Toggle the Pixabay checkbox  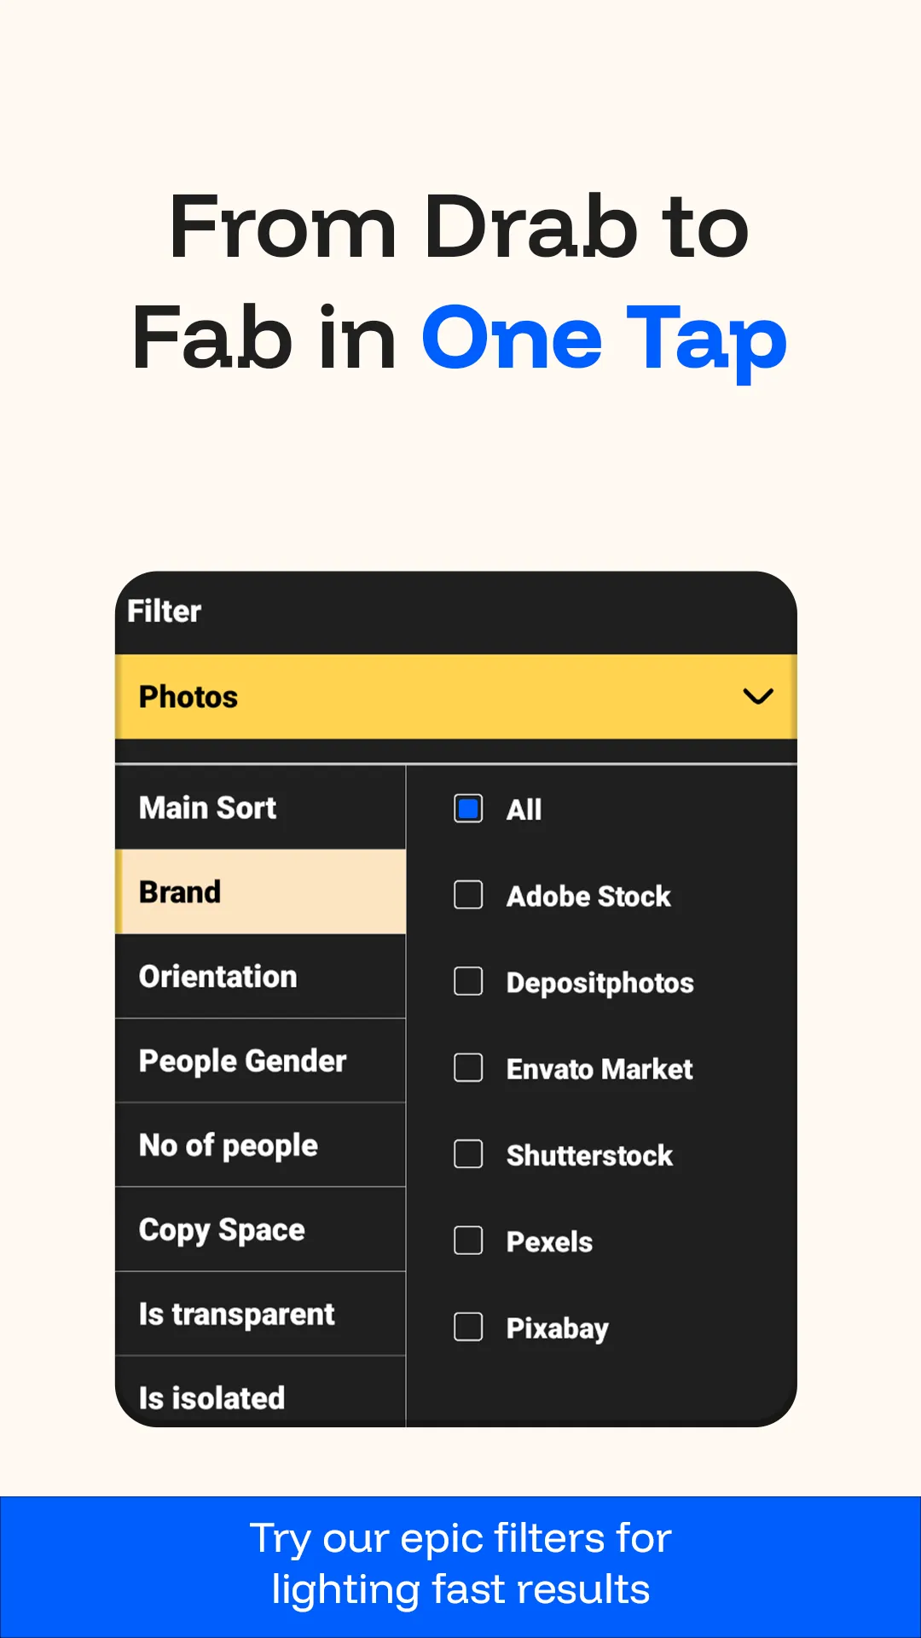point(468,1327)
